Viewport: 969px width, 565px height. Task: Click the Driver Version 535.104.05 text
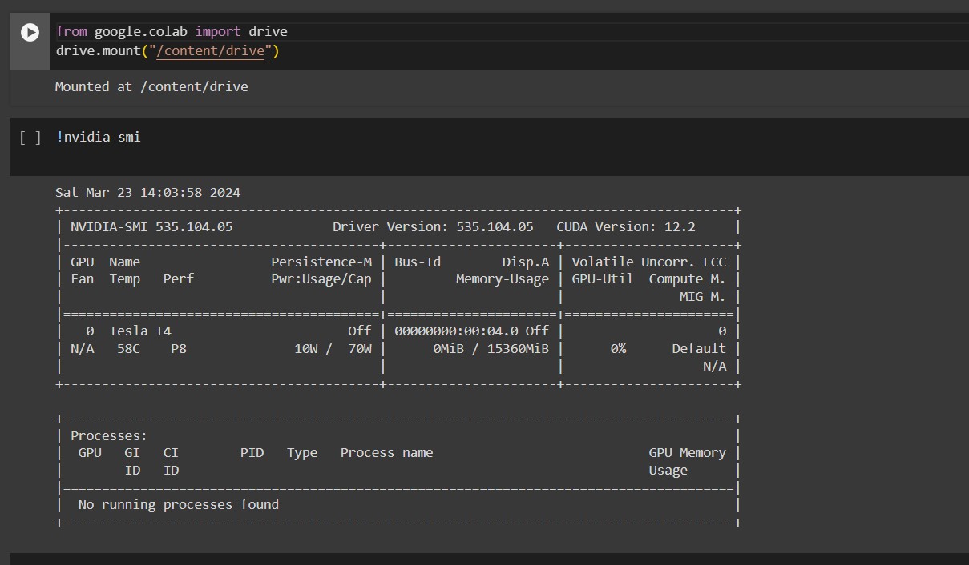click(x=433, y=226)
